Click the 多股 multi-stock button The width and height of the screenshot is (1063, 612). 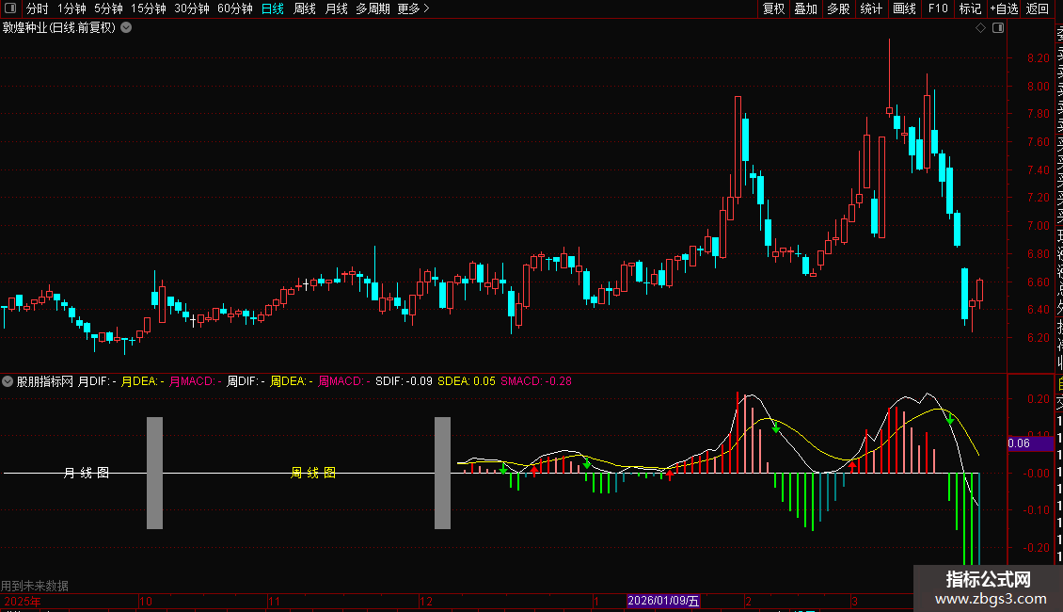(x=838, y=8)
